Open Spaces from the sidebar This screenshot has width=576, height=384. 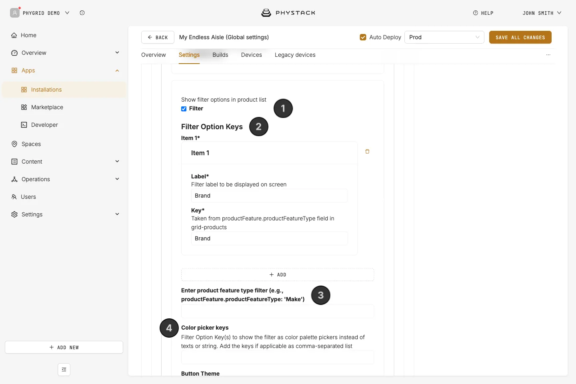31,144
